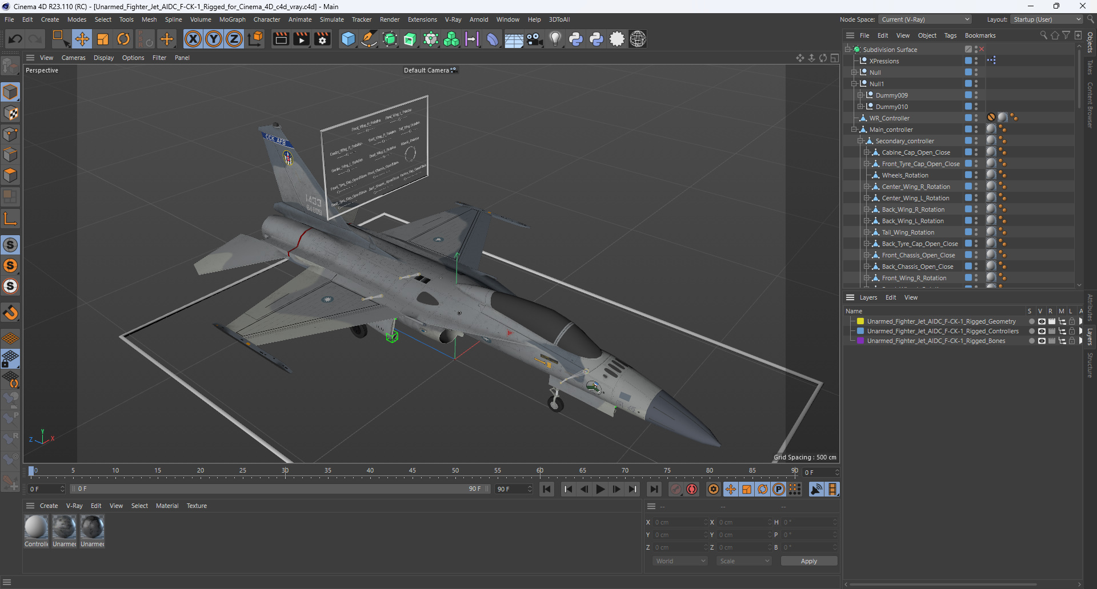The width and height of the screenshot is (1097, 589).
Task: Open the MoGraph menu
Action: click(232, 19)
